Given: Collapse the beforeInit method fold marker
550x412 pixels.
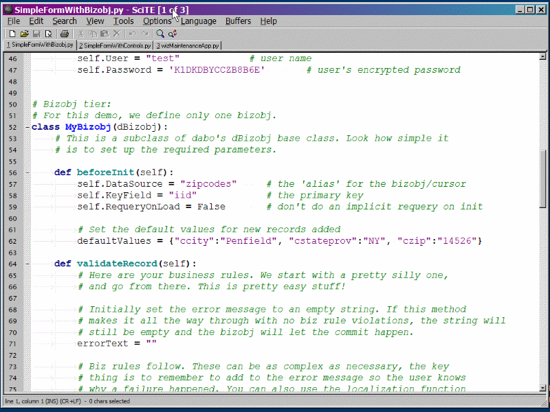Looking at the screenshot, I should click(x=27, y=172).
